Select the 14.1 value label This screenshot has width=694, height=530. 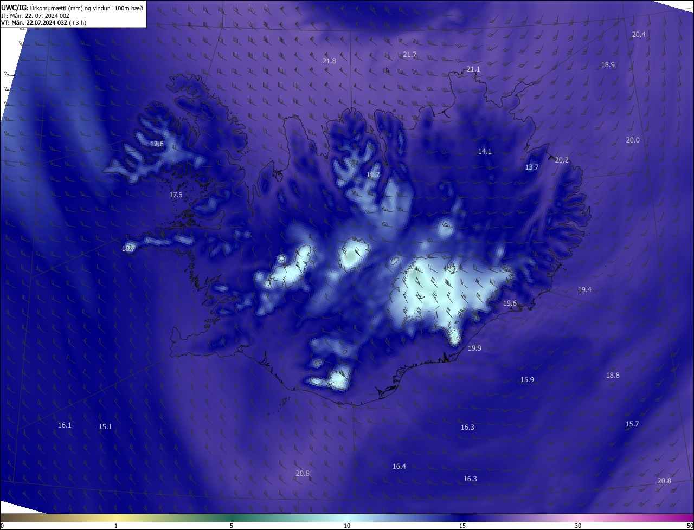point(485,151)
